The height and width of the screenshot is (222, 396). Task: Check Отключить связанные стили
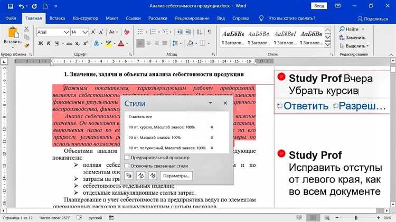(127, 166)
